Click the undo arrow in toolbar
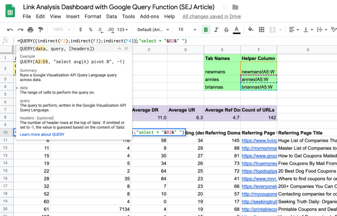This screenshot has height=216, width=337. 9,30
